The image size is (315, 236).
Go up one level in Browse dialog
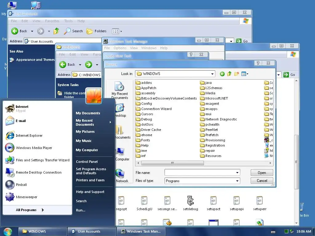point(229,74)
